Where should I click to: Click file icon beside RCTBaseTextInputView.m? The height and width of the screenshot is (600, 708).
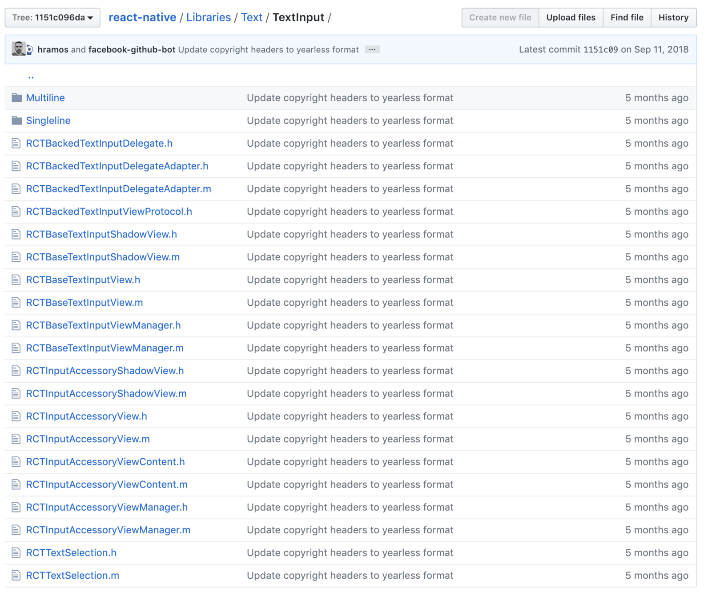pyautogui.click(x=16, y=303)
